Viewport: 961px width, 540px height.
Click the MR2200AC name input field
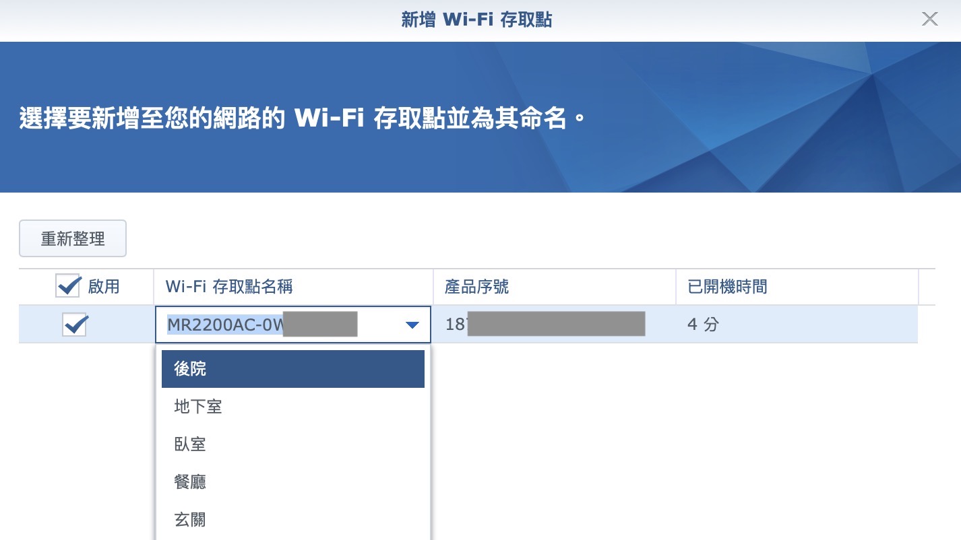point(270,326)
